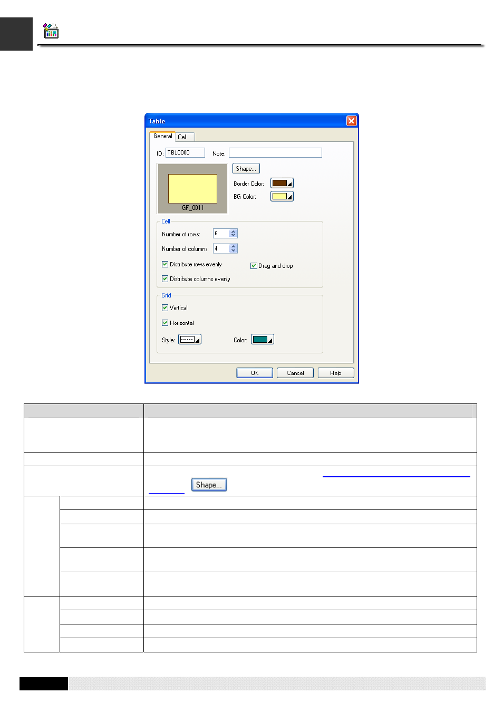Click the Help button
Screen dimensions: 503x712
pos(336,373)
